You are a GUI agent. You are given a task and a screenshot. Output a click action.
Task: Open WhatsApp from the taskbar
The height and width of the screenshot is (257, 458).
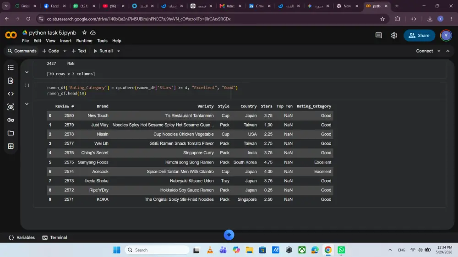pyautogui.click(x=341, y=250)
